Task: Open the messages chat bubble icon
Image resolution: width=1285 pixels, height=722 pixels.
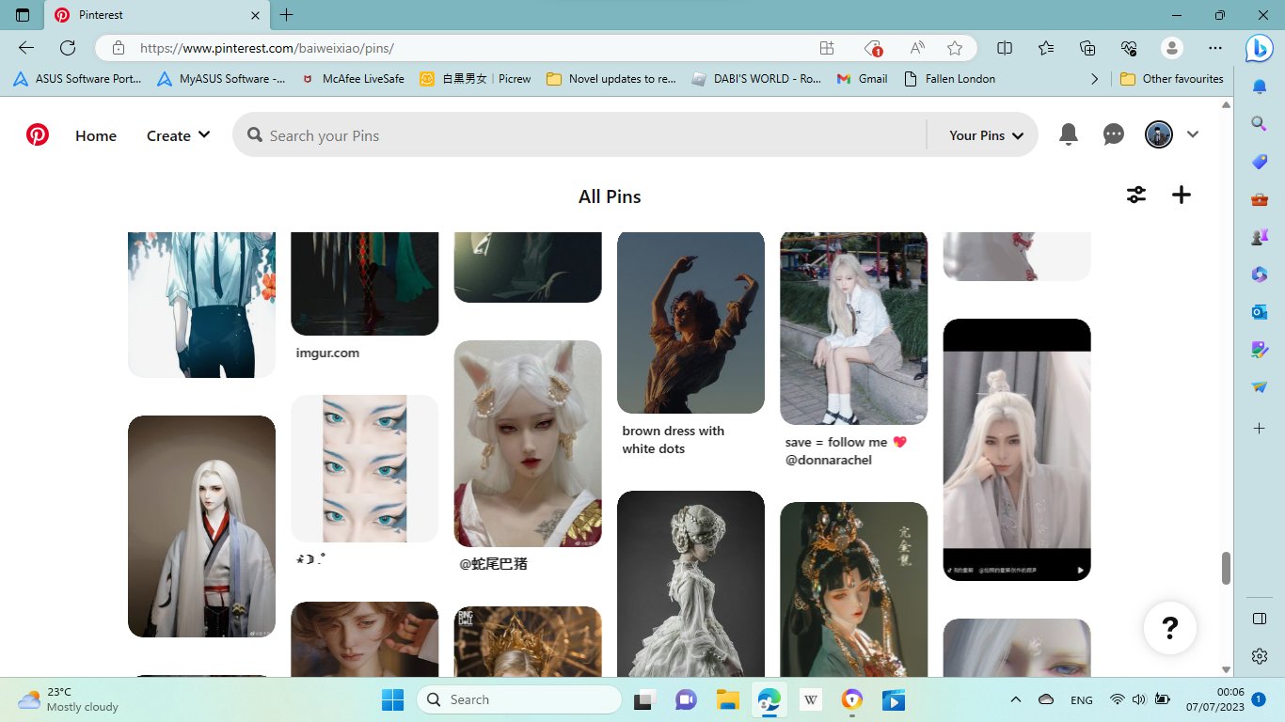Action: point(1113,134)
